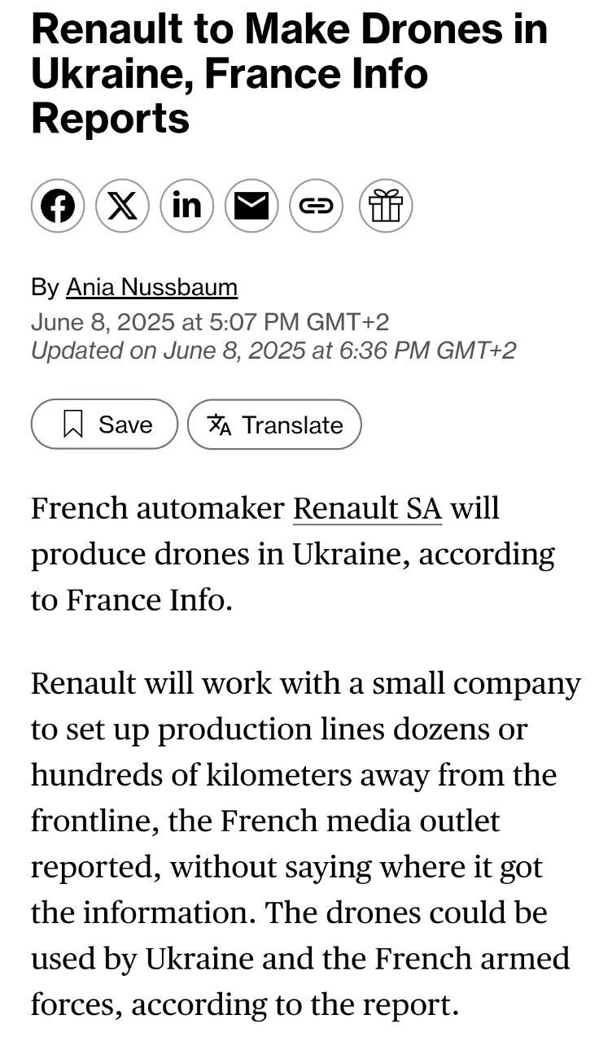The image size is (612, 1041).
Task: Click the "By" byline label
Action: (45, 287)
